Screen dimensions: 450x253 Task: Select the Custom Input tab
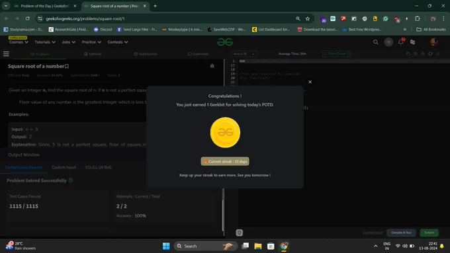point(64,167)
